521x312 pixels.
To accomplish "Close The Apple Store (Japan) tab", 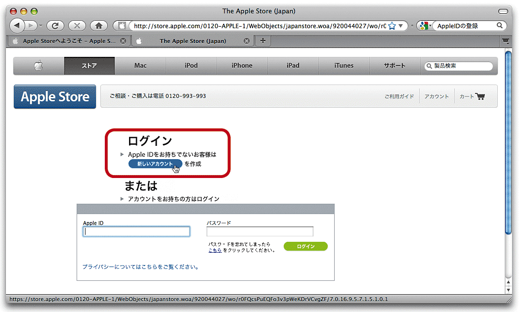I will point(247,41).
